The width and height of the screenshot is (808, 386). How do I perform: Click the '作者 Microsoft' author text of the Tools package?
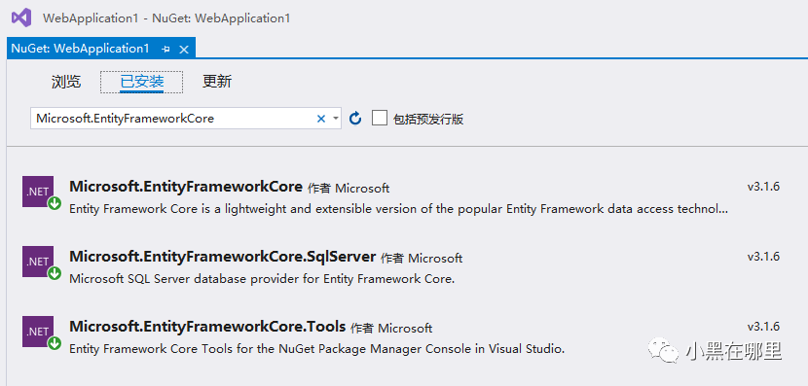click(x=391, y=329)
